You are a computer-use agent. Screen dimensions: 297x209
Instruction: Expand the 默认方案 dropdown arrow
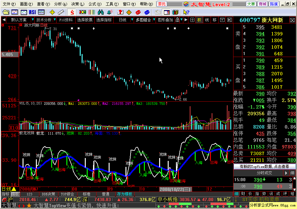pos(33,20)
